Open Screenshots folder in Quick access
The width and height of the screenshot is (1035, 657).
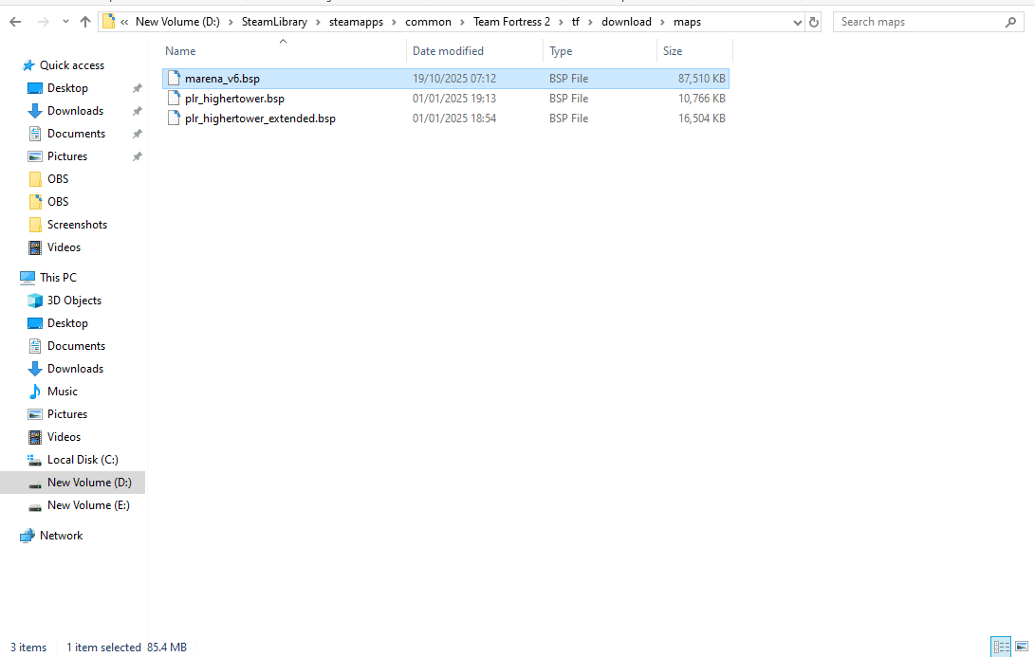point(77,225)
